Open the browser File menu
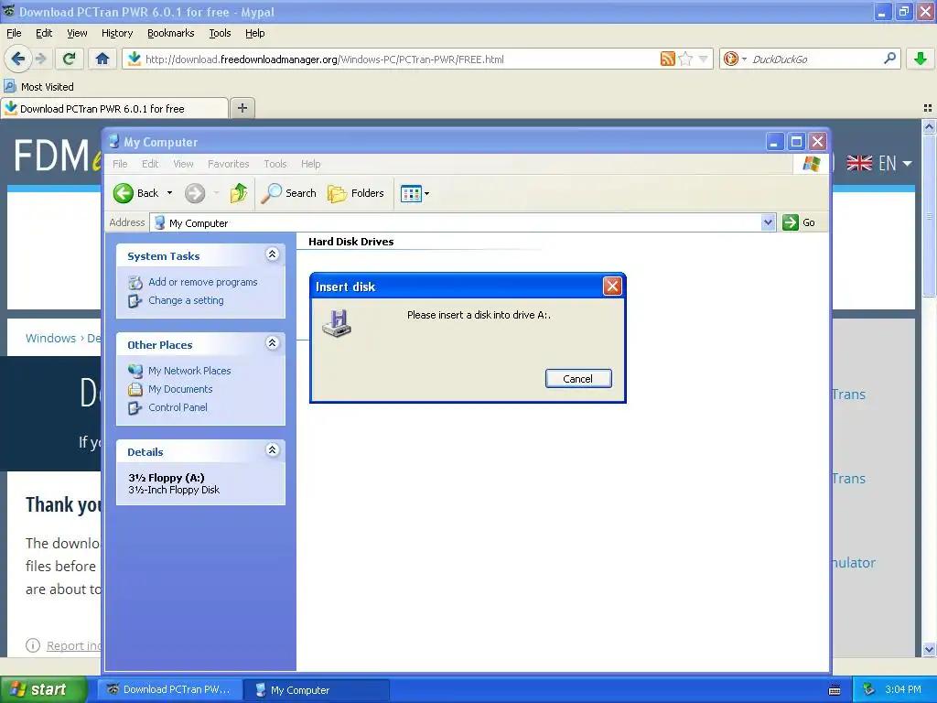937x703 pixels. coord(14,33)
